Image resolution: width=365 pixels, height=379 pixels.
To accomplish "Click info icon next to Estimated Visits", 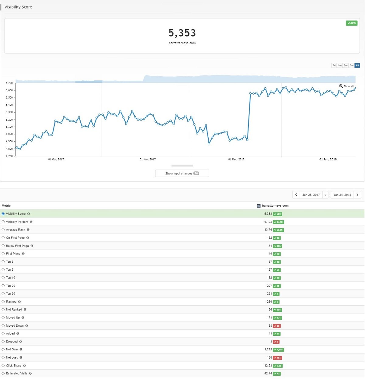I will pos(30,374).
